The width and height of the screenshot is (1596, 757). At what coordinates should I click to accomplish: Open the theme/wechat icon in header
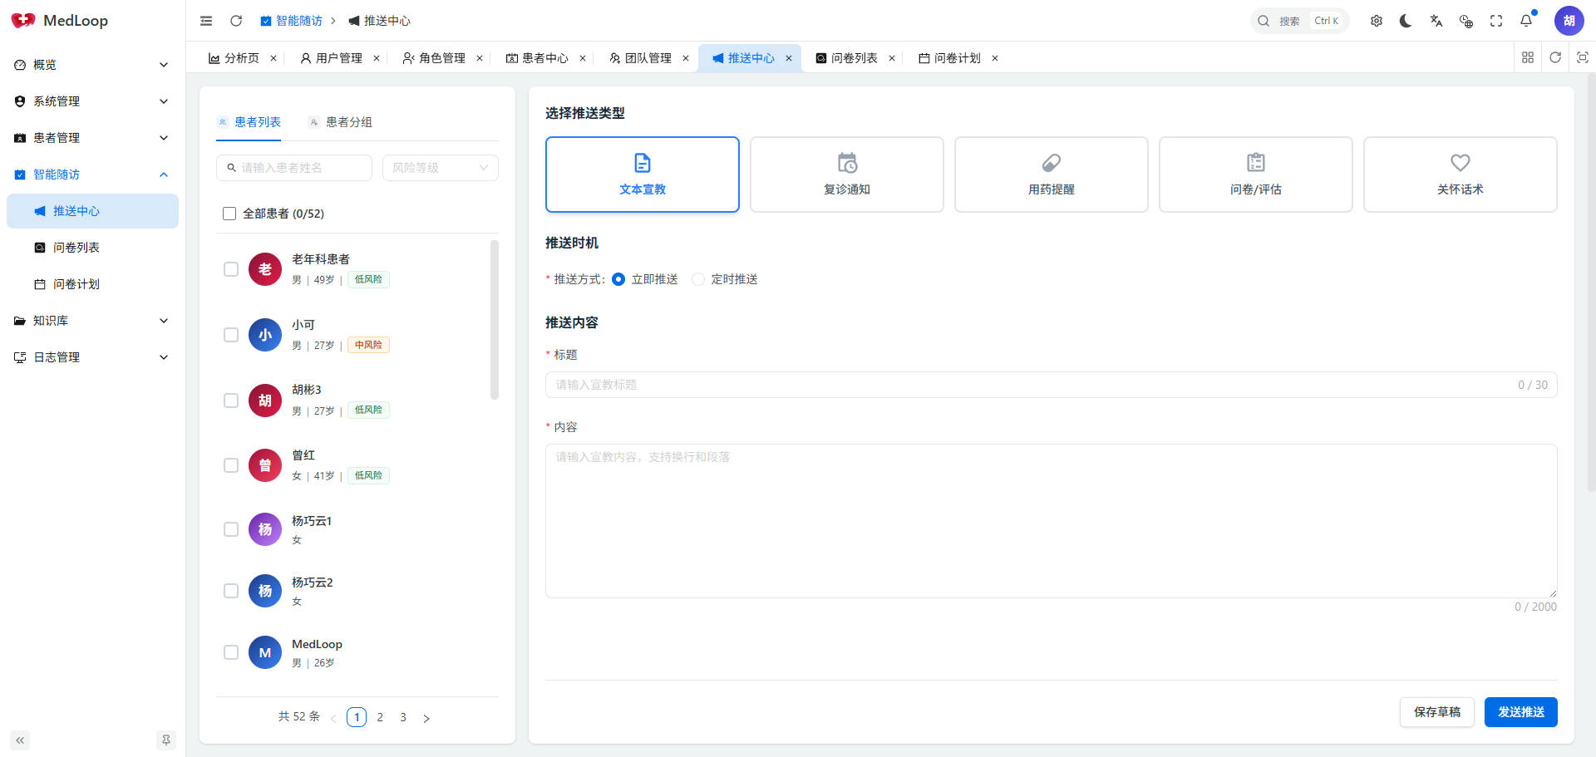pyautogui.click(x=1466, y=21)
